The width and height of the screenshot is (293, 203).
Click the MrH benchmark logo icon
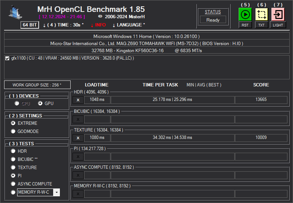15,13
